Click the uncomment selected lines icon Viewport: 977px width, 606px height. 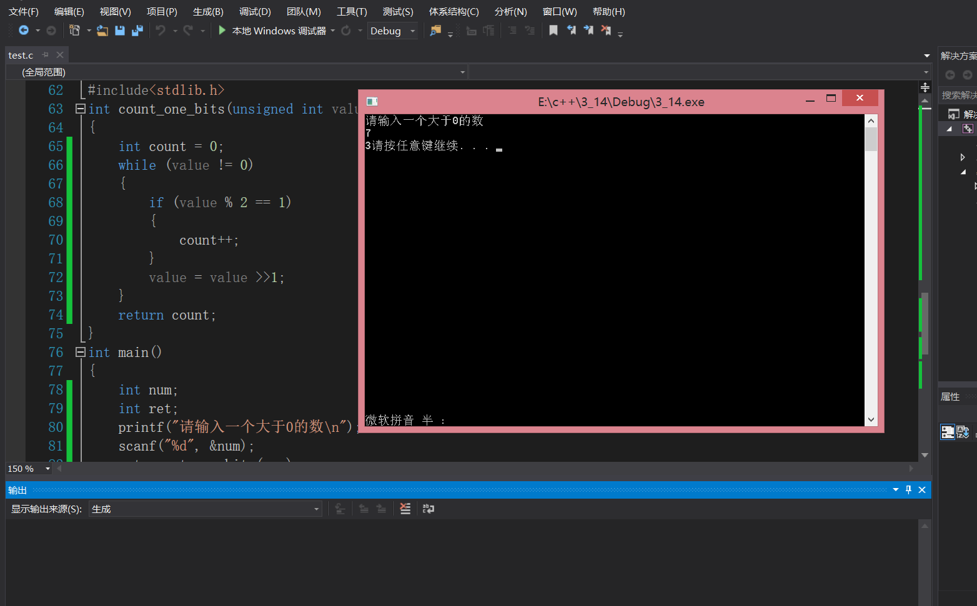[x=530, y=30]
